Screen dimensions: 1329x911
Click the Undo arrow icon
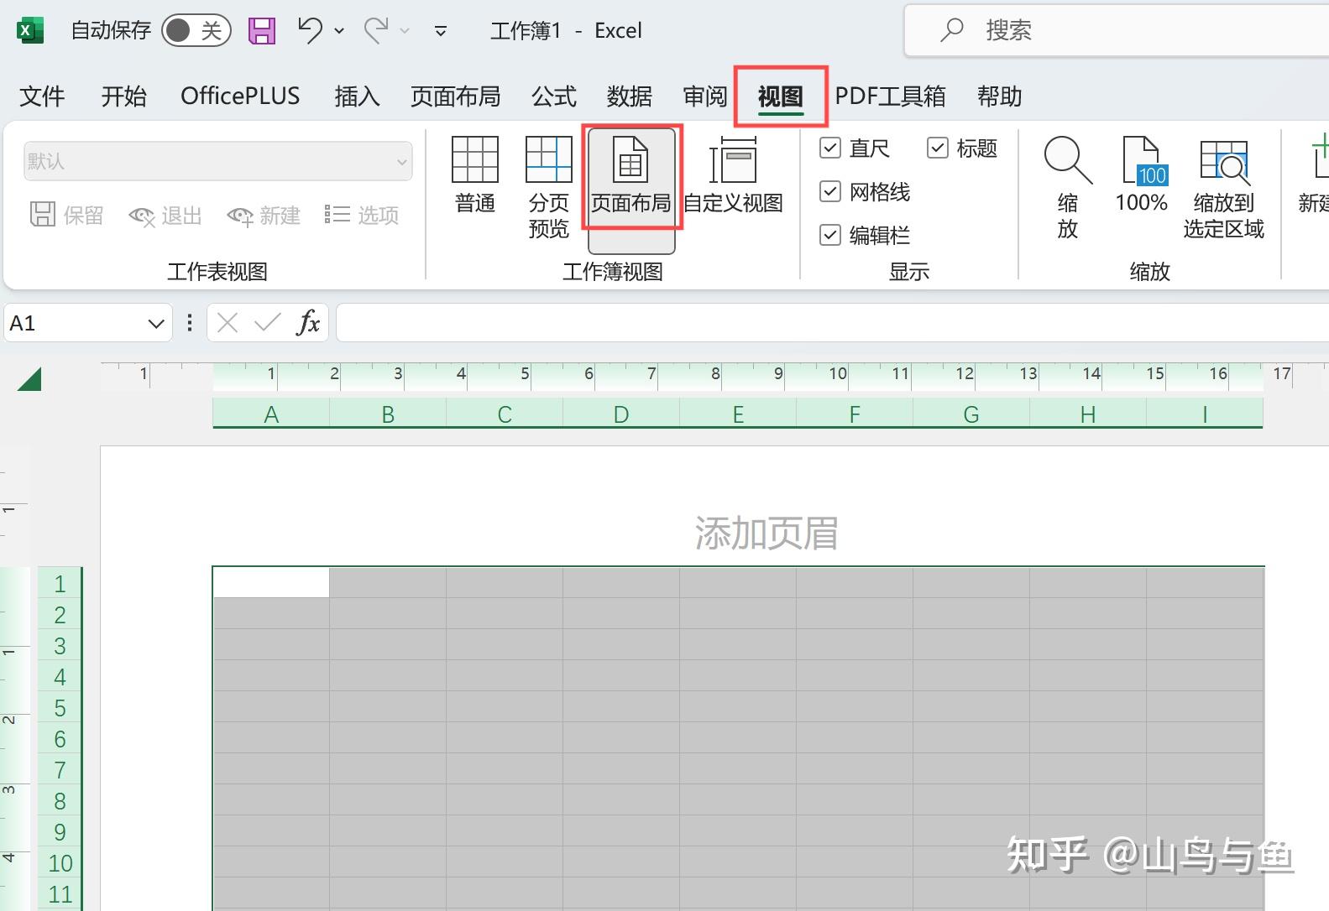tap(310, 30)
